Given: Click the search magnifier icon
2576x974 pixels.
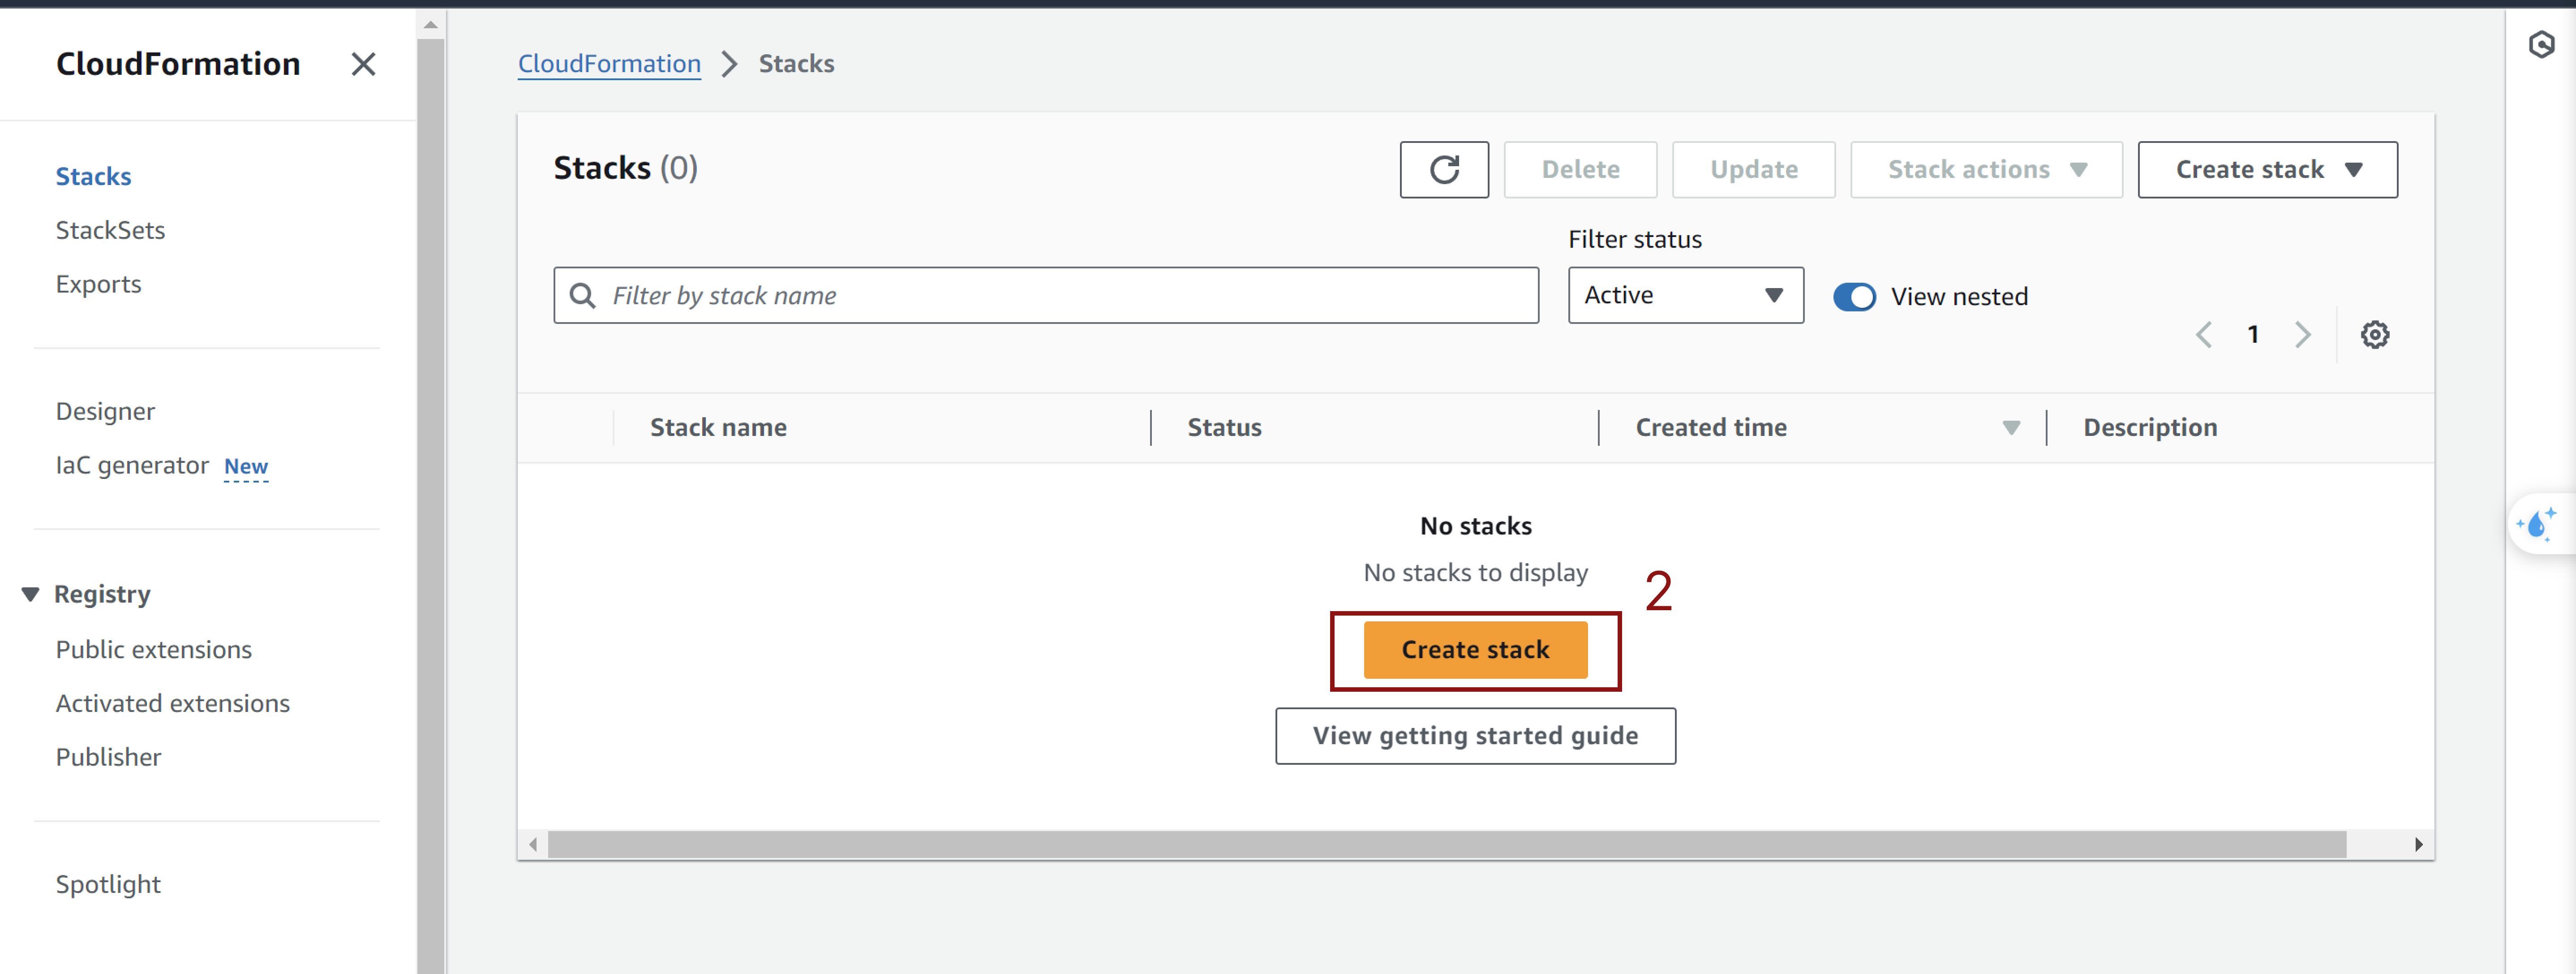Looking at the screenshot, I should pyautogui.click(x=582, y=295).
